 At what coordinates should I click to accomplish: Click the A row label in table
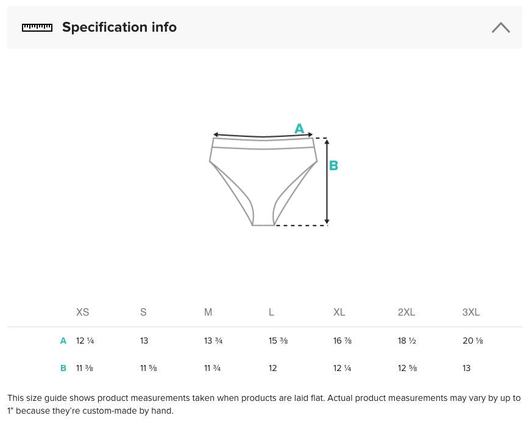(63, 341)
